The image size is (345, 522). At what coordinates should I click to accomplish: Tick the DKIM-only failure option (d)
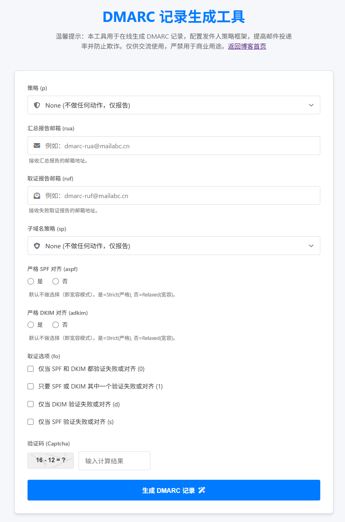point(31,404)
